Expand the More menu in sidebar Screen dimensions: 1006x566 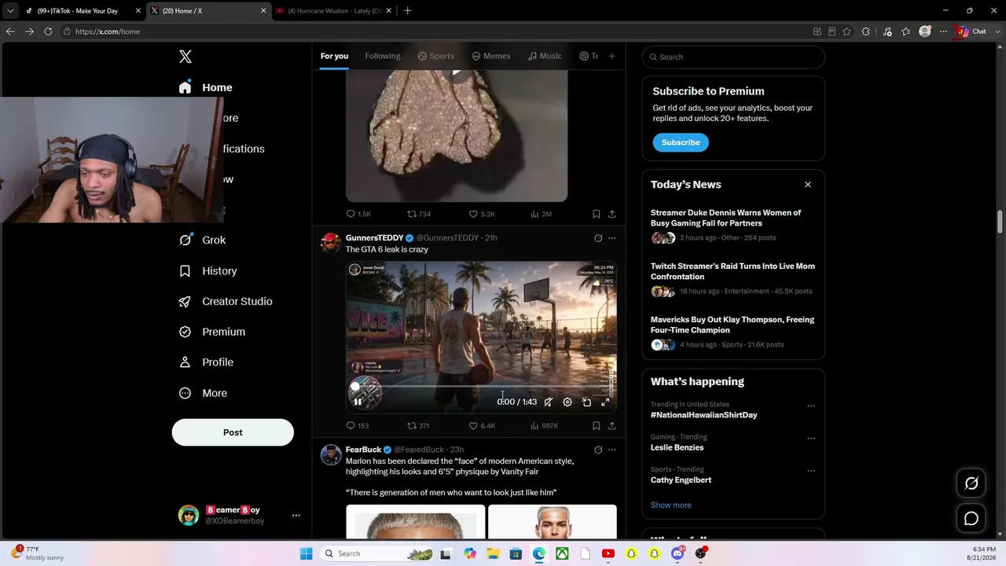coord(204,393)
